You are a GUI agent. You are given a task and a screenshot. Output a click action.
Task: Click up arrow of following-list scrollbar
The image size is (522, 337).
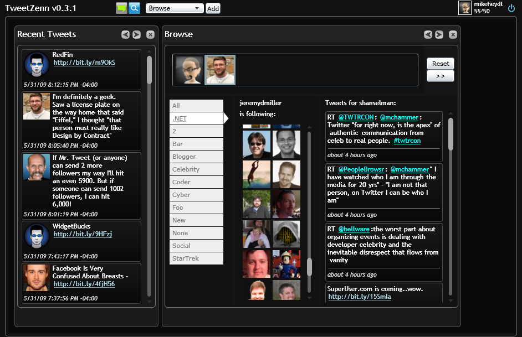pos(309,127)
